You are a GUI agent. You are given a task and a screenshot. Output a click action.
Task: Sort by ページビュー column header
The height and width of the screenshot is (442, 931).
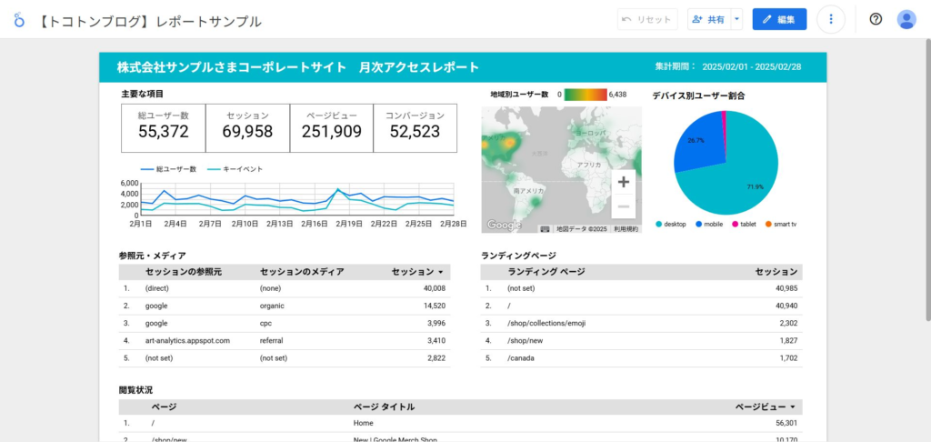click(765, 407)
